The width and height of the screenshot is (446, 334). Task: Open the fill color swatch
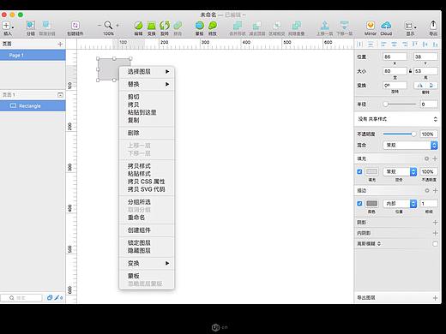371,171
